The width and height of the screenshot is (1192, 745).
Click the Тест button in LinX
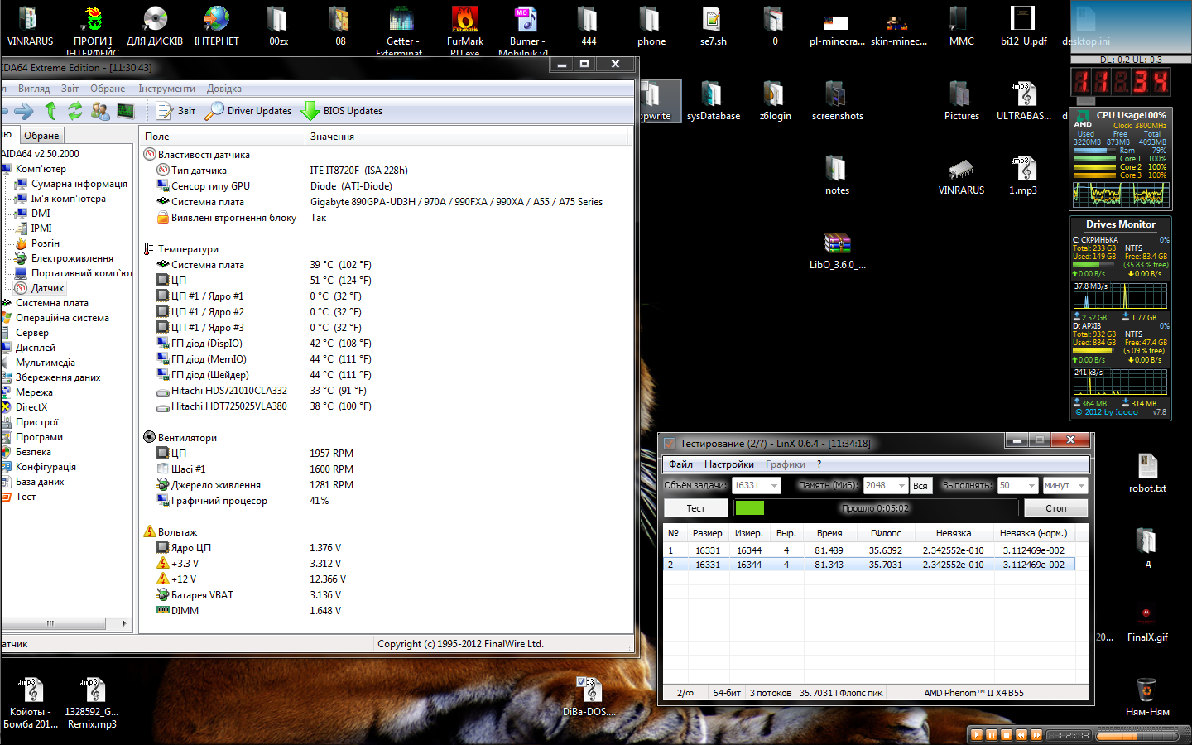[695, 508]
